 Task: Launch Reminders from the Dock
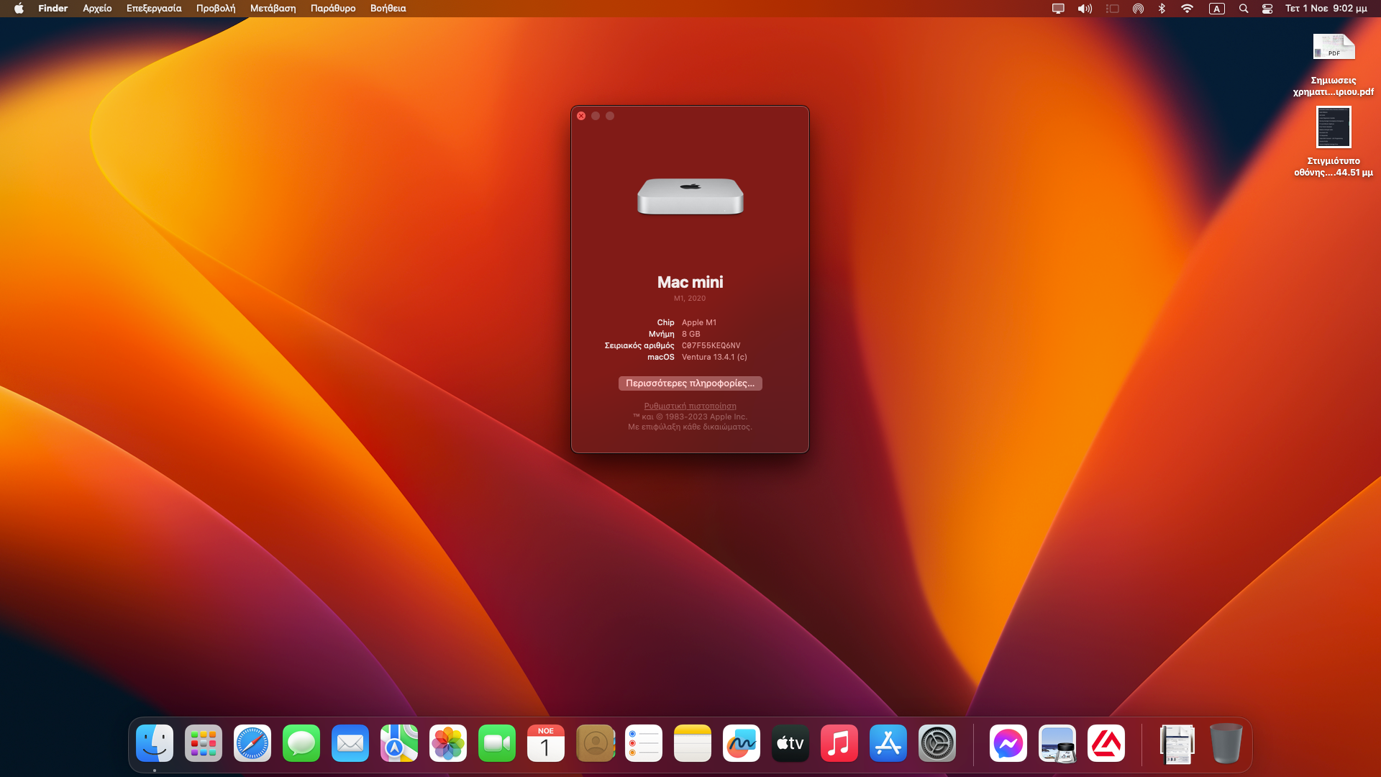[x=644, y=743]
